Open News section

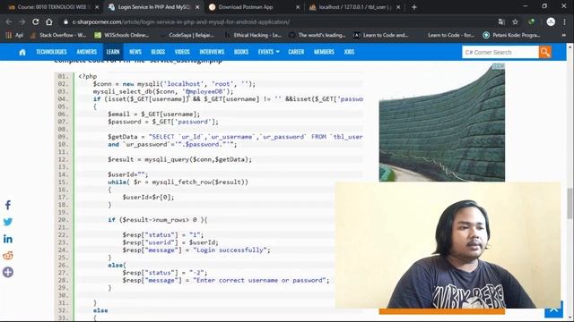coord(135,52)
